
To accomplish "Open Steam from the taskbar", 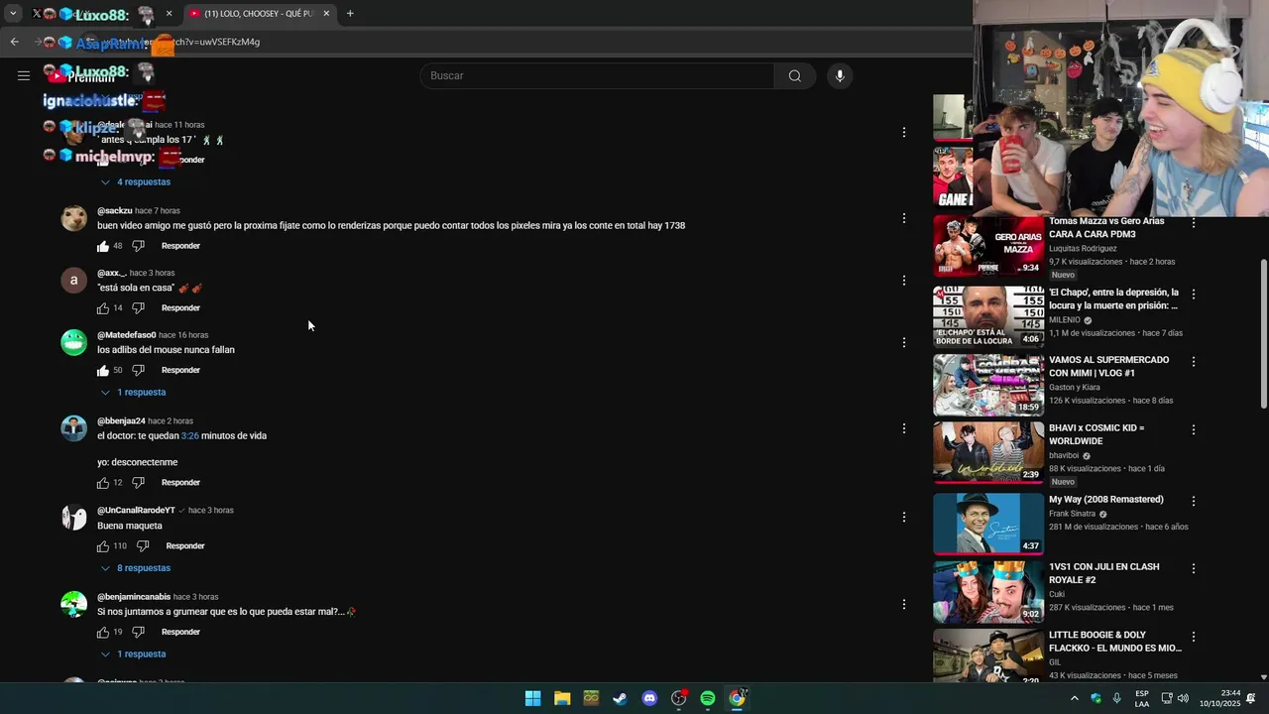I will [x=620, y=698].
